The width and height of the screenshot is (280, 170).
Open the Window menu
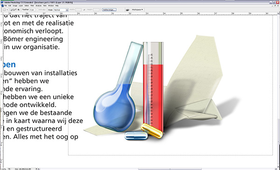(51, 6)
